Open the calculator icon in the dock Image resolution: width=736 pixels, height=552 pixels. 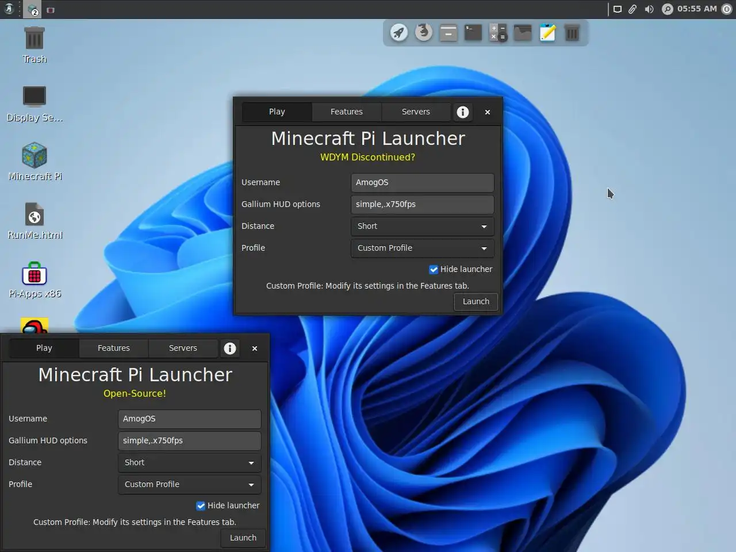[x=498, y=33]
